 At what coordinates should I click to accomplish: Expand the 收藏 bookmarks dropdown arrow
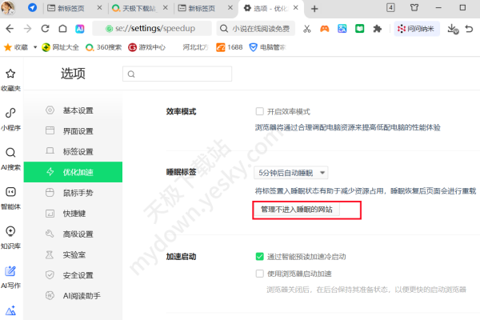35,47
